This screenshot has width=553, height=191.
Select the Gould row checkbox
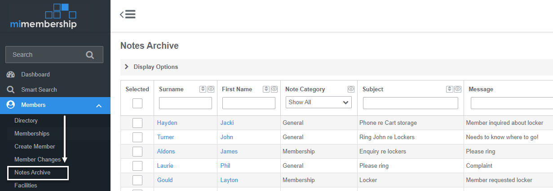click(137, 180)
